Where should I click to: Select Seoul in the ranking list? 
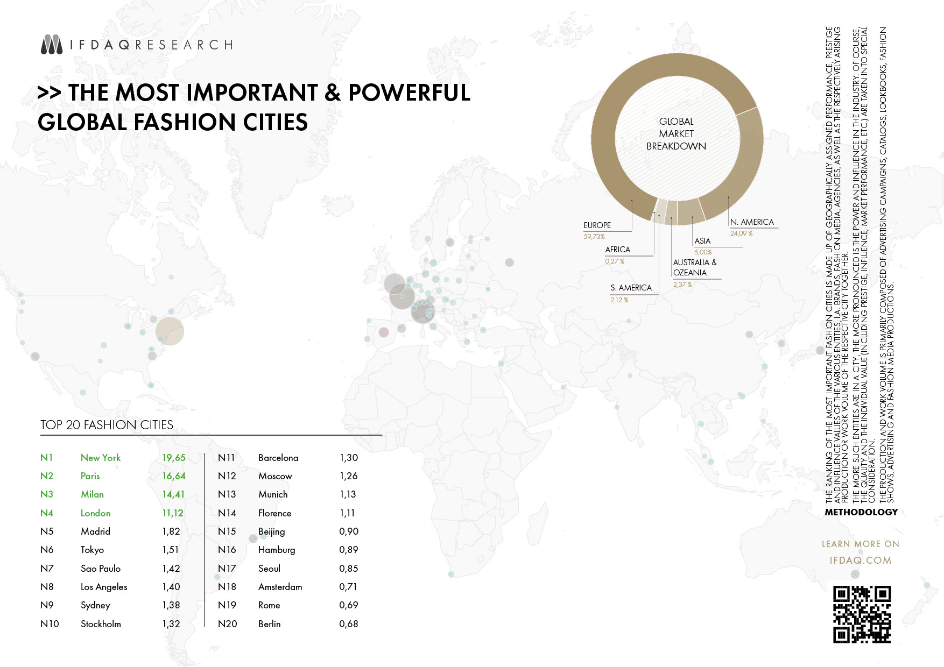[x=269, y=569]
